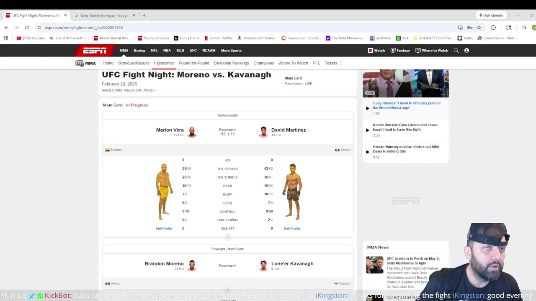Bookmark this page with the star icon

click(479, 28)
